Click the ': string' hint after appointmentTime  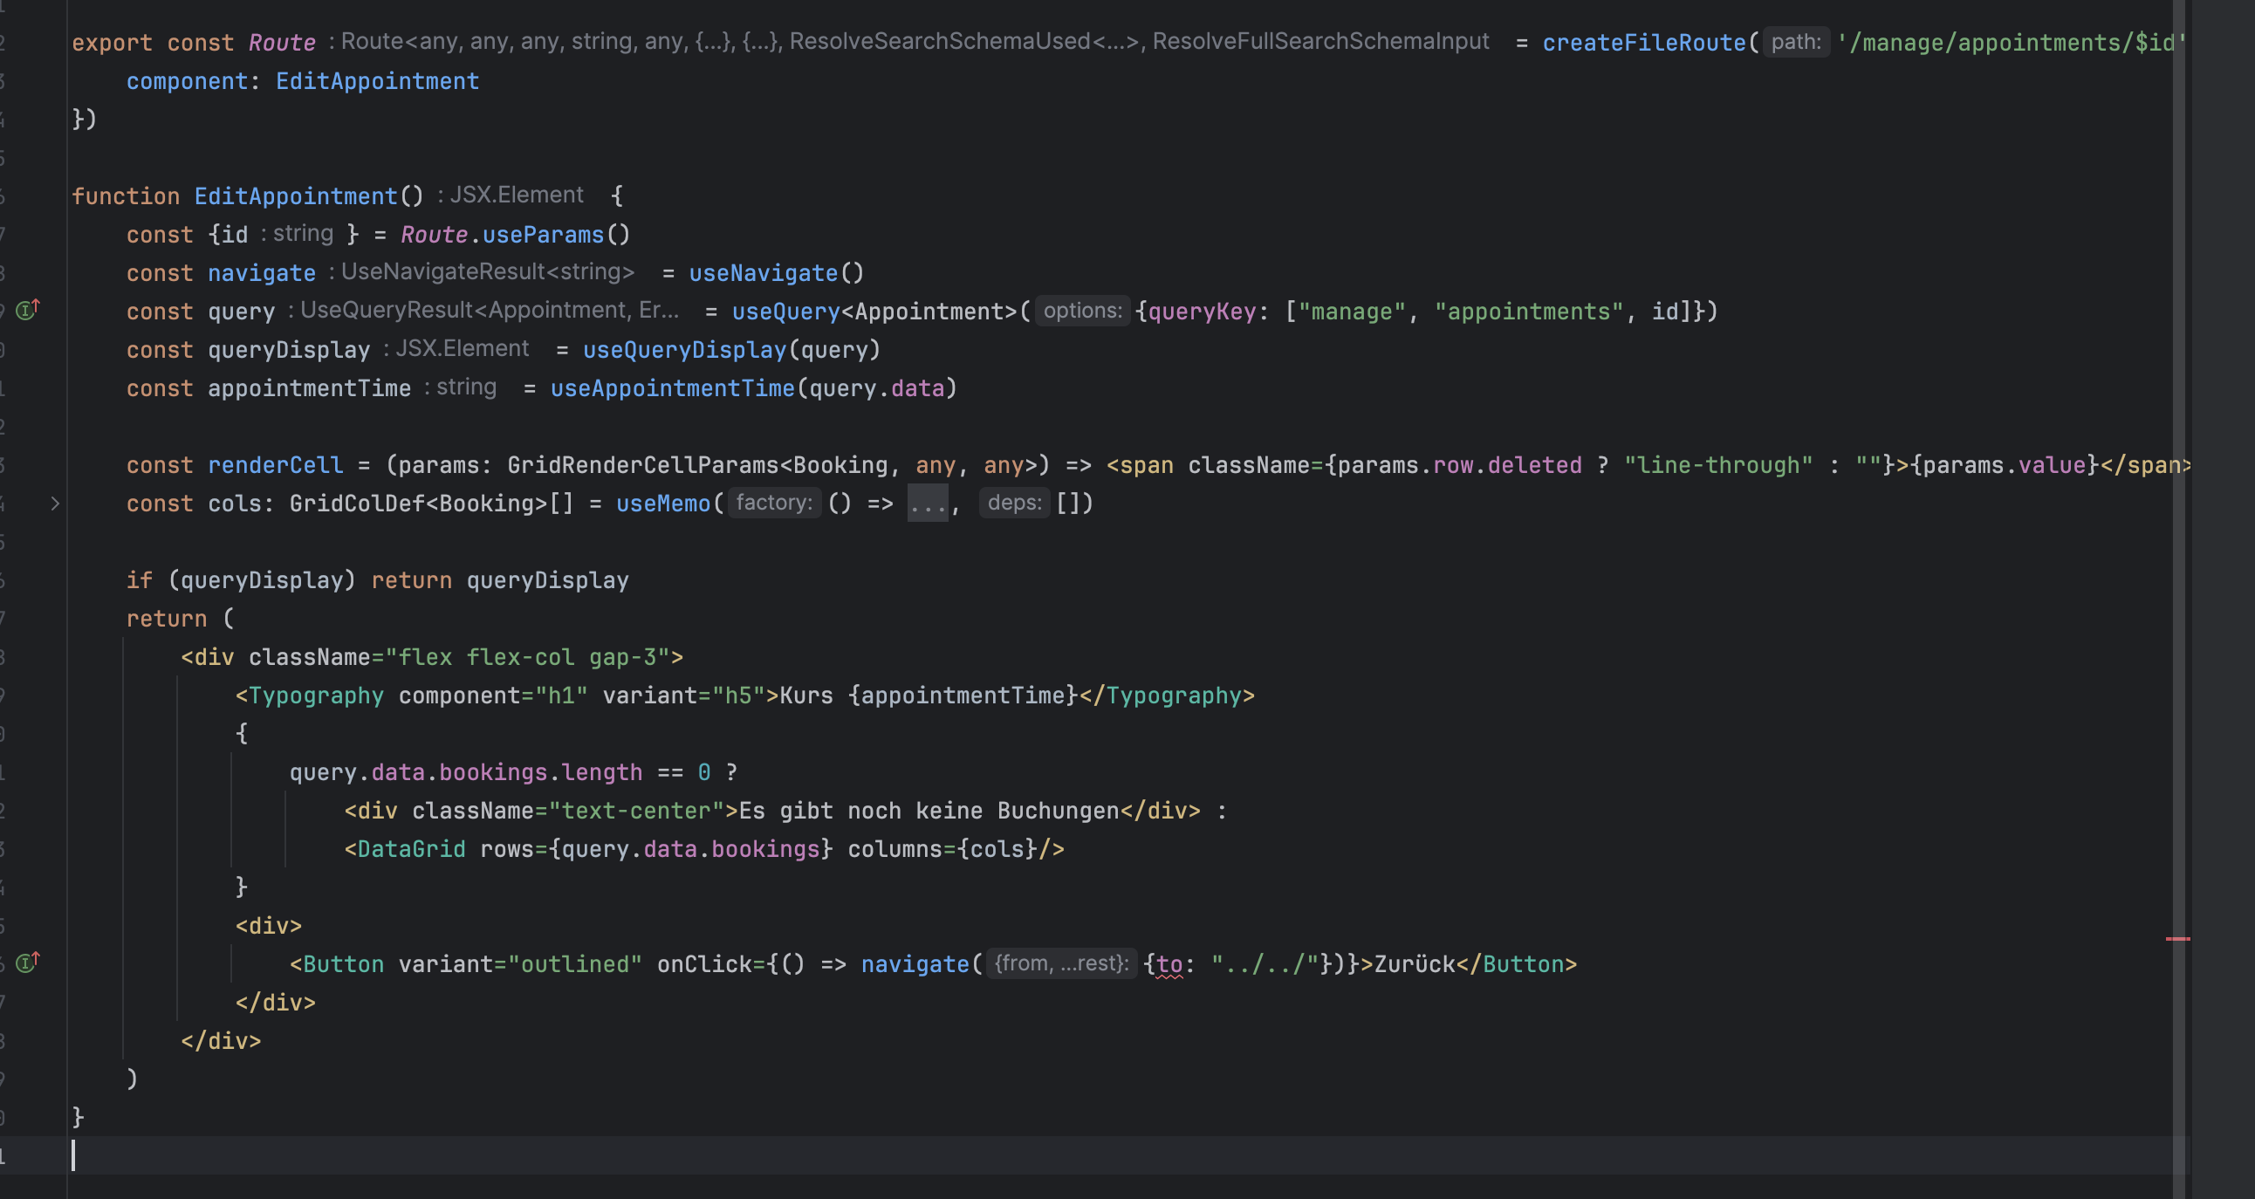tap(461, 387)
